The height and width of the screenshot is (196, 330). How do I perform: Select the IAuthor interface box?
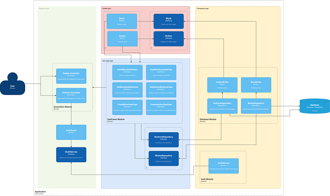point(169,39)
